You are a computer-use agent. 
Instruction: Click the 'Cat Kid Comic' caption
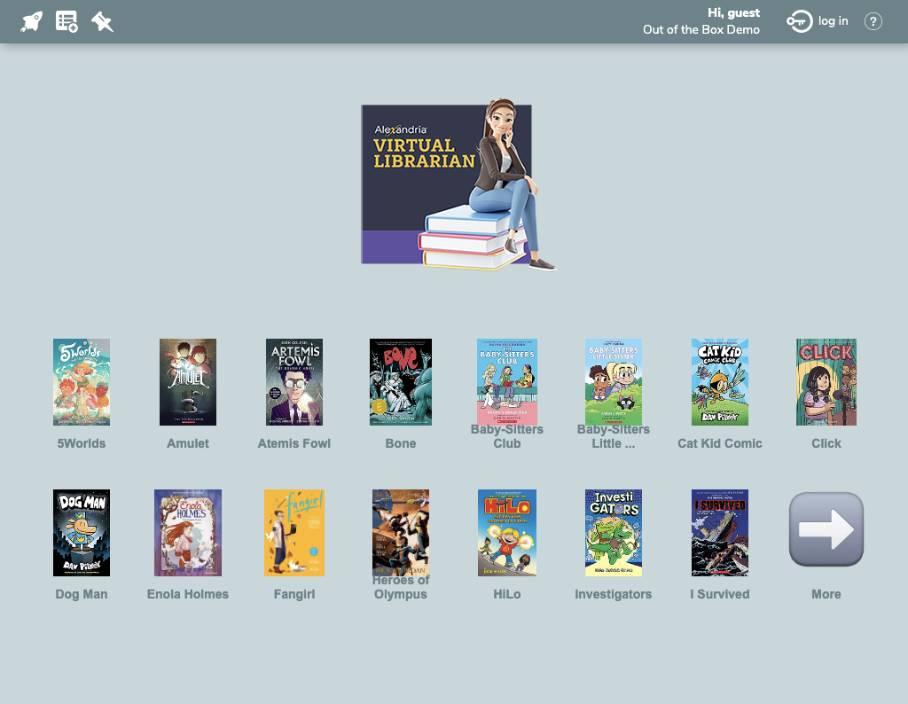[720, 443]
